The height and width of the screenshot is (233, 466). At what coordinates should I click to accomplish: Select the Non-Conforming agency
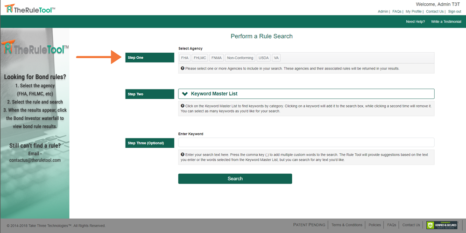click(x=240, y=58)
